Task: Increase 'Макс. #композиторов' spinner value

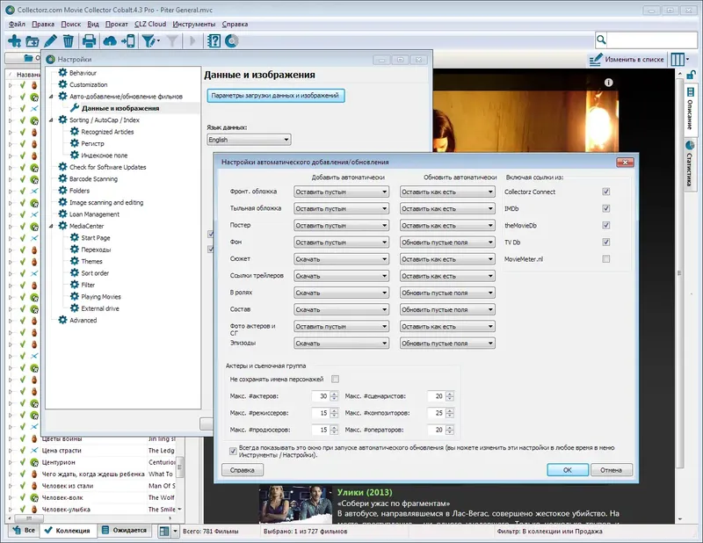Action: coord(450,410)
